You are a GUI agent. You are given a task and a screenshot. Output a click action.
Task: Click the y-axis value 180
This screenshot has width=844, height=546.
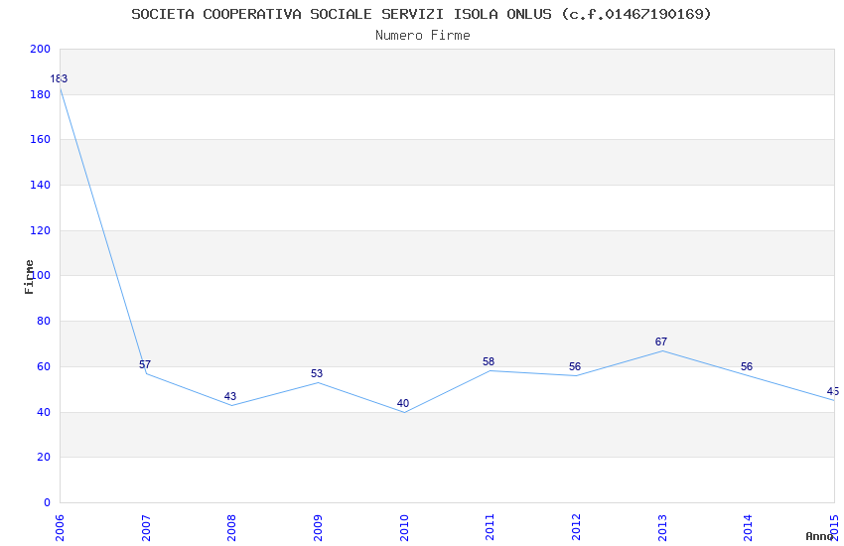[x=41, y=94]
